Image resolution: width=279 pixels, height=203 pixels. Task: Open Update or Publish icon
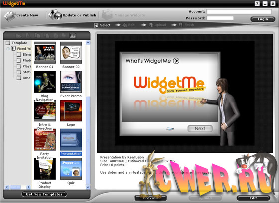pos(55,15)
